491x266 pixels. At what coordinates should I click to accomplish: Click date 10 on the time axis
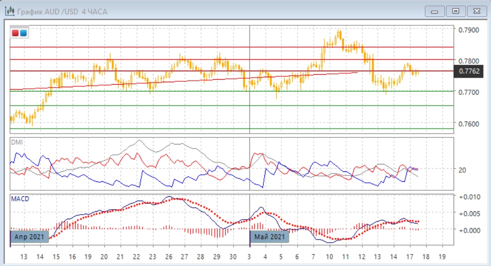point(330,257)
